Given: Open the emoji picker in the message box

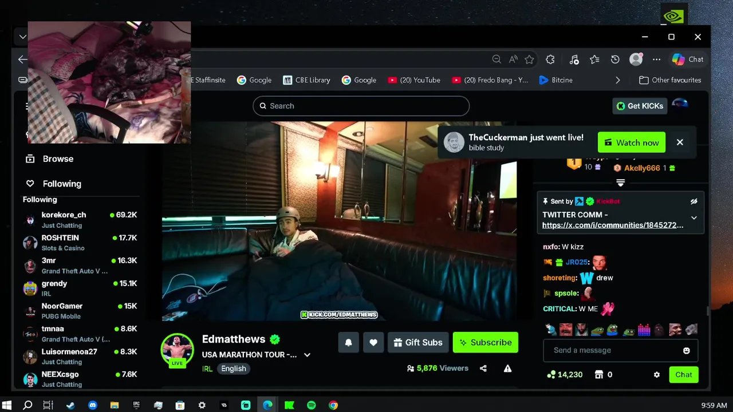Looking at the screenshot, I should point(686,350).
